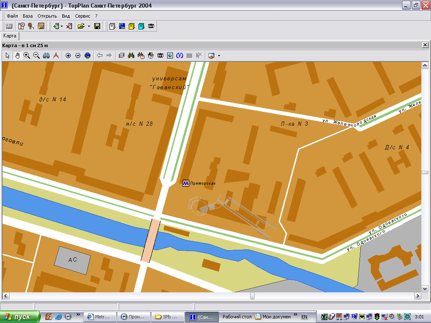The height and width of the screenshot is (323, 431).
Task: Switch to the Metr... taskbar window
Action: point(99,317)
